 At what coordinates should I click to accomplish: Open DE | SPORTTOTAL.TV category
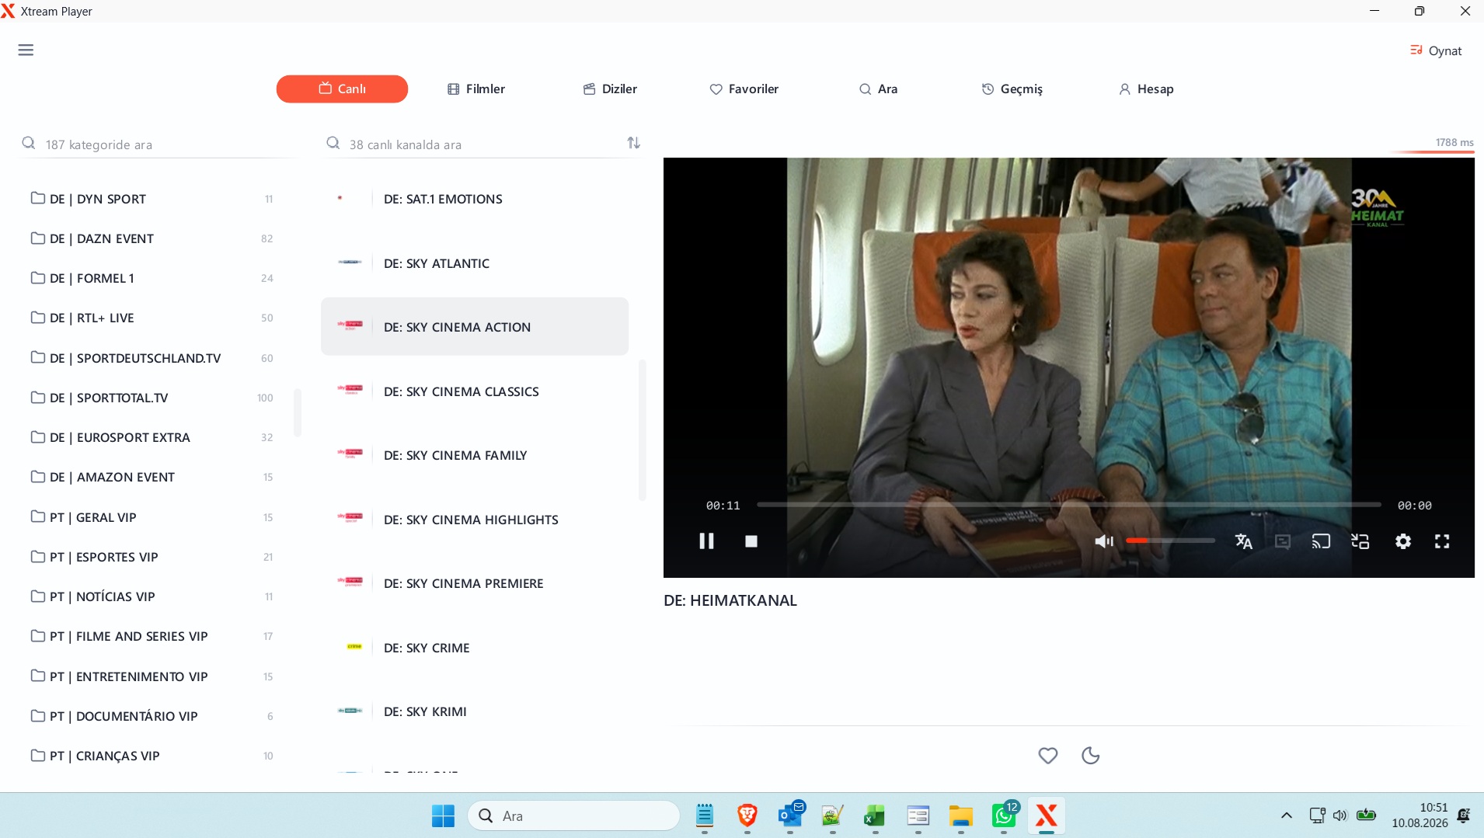152,398
